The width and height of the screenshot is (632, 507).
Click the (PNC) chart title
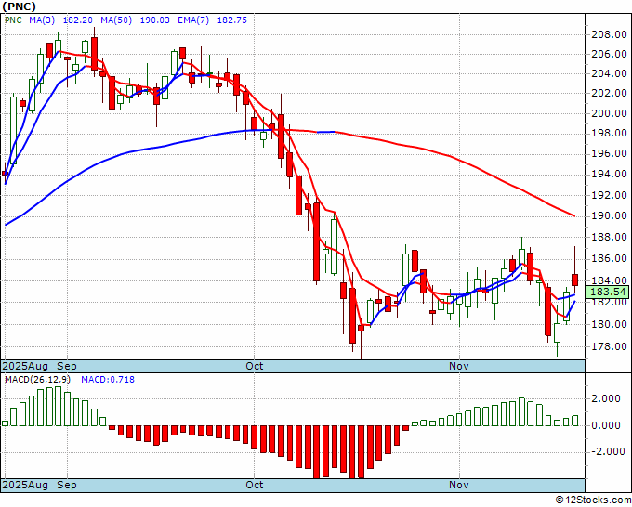[x=19, y=6]
